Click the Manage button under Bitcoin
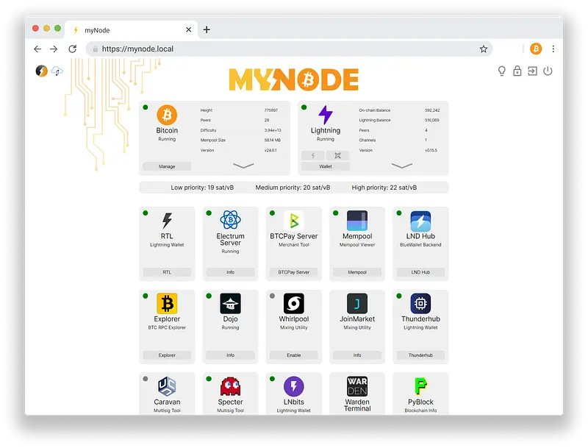 click(167, 166)
